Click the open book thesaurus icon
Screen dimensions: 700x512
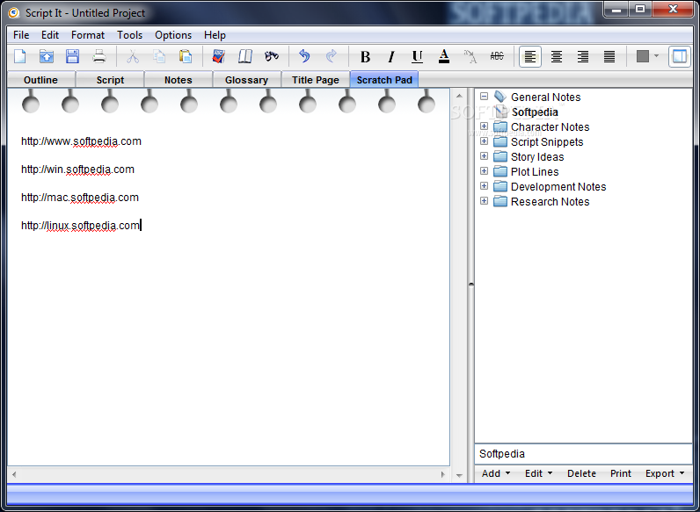pos(245,56)
